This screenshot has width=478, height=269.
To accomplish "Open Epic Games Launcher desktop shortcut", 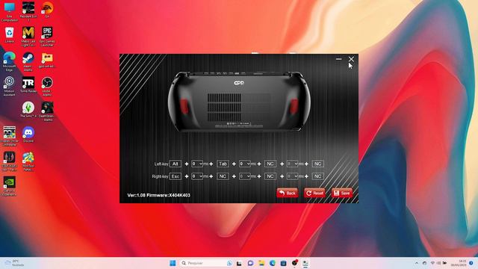I will coord(47,37).
